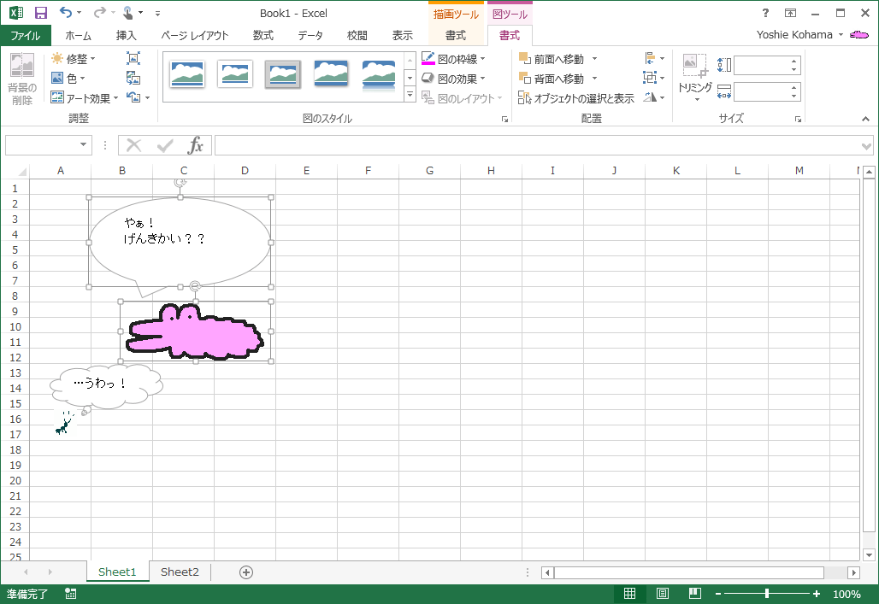Expand the picture styles gallery
The height and width of the screenshot is (604, 879).
coord(410,95)
